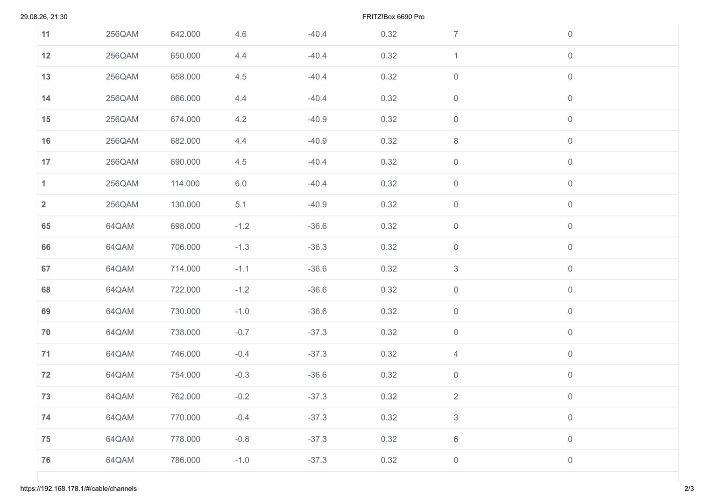Select channel 76 row number
Image resolution: width=714 pixels, height=504 pixels.
tap(46, 460)
